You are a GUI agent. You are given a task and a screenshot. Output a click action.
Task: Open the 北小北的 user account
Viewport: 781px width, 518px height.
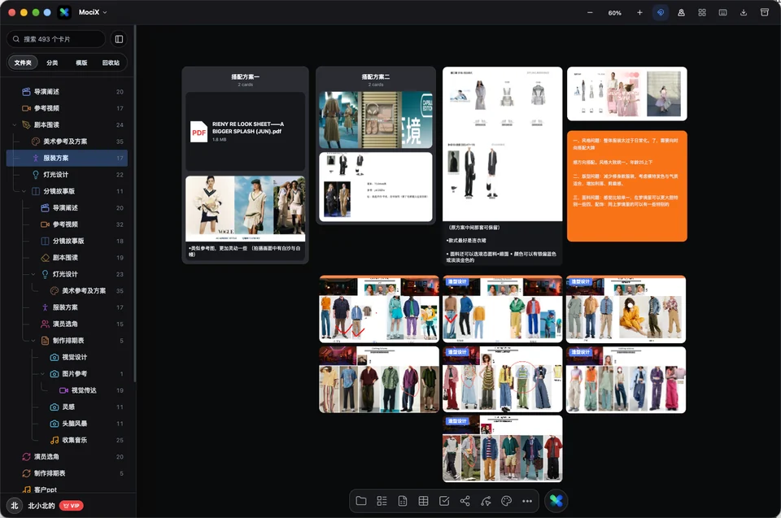(41, 506)
